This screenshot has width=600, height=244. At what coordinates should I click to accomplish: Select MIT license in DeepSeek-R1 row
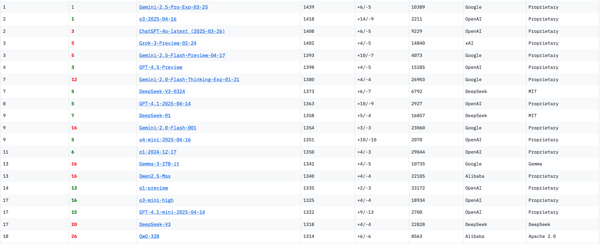point(533,116)
